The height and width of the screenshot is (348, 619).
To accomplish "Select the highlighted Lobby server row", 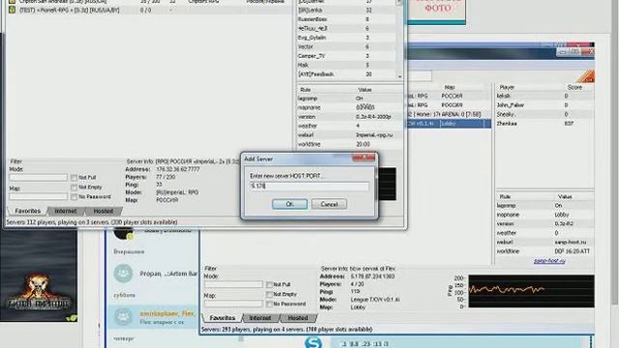I will coord(449,124).
